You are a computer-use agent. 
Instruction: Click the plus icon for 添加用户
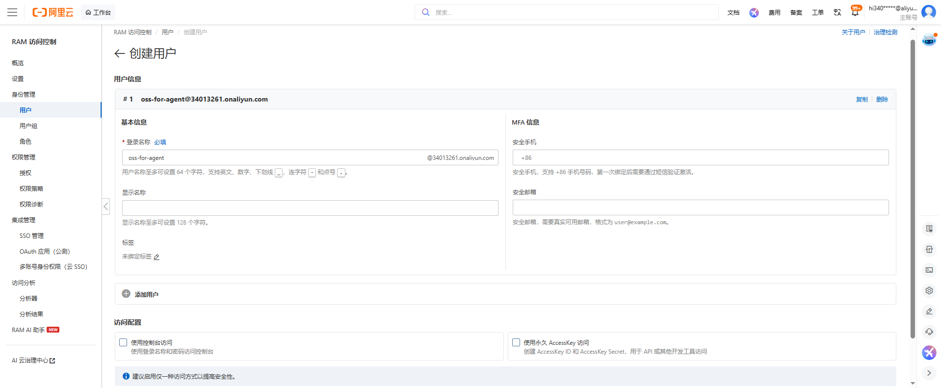(126, 294)
